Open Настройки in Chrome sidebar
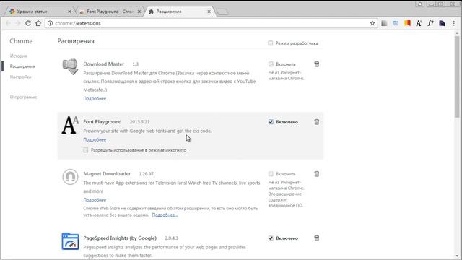Viewport: 462px width, 260px height. point(20,77)
